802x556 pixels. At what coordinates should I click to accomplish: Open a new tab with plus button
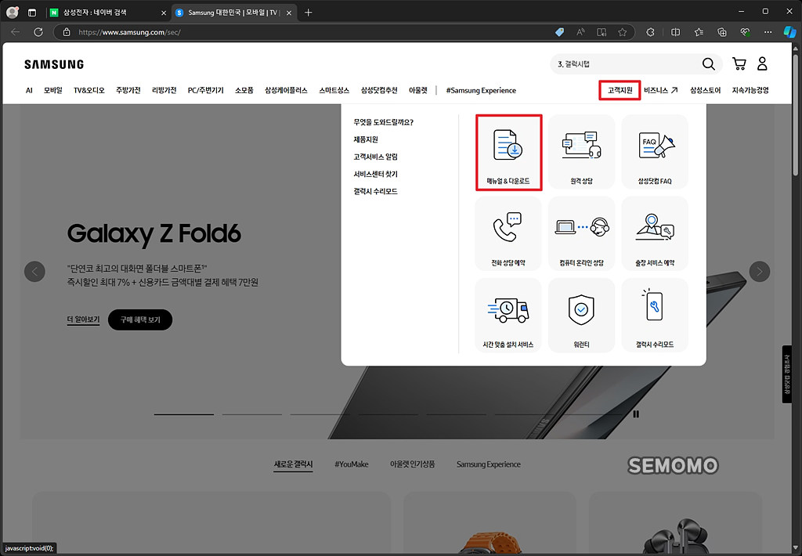[x=308, y=13]
